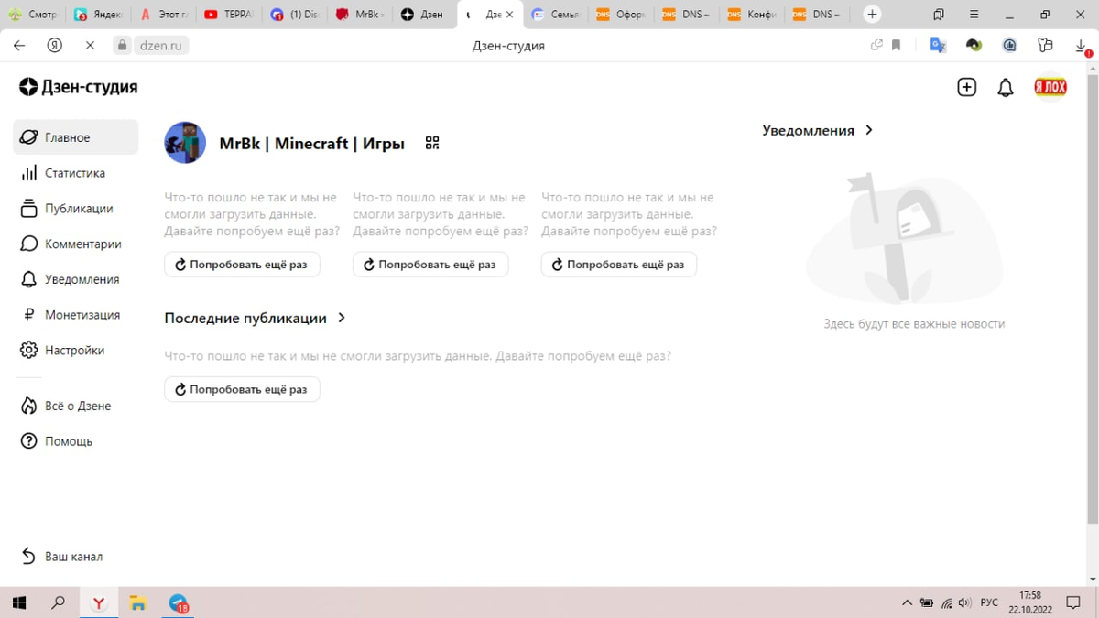Open Yandex Browser from the taskbar
The width and height of the screenshot is (1099, 618).
(x=98, y=603)
